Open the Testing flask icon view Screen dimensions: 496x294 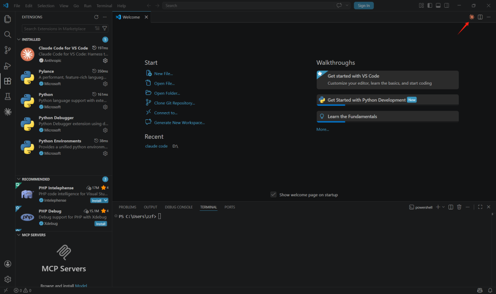click(7, 97)
